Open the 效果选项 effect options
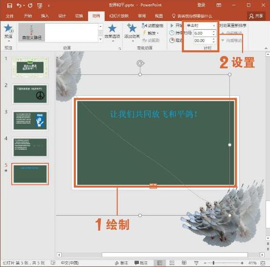The image size is (270, 267). pyautogui.click(x=112, y=33)
